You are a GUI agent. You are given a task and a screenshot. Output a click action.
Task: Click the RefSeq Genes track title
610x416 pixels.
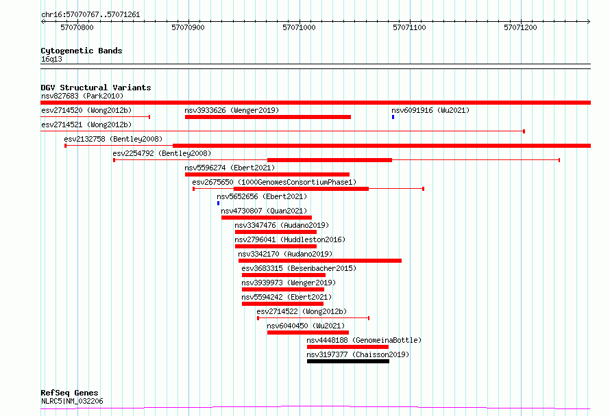click(x=69, y=393)
